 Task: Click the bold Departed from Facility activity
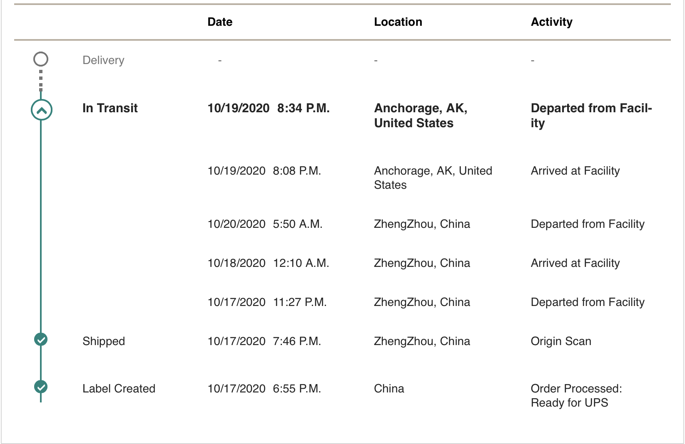591,115
